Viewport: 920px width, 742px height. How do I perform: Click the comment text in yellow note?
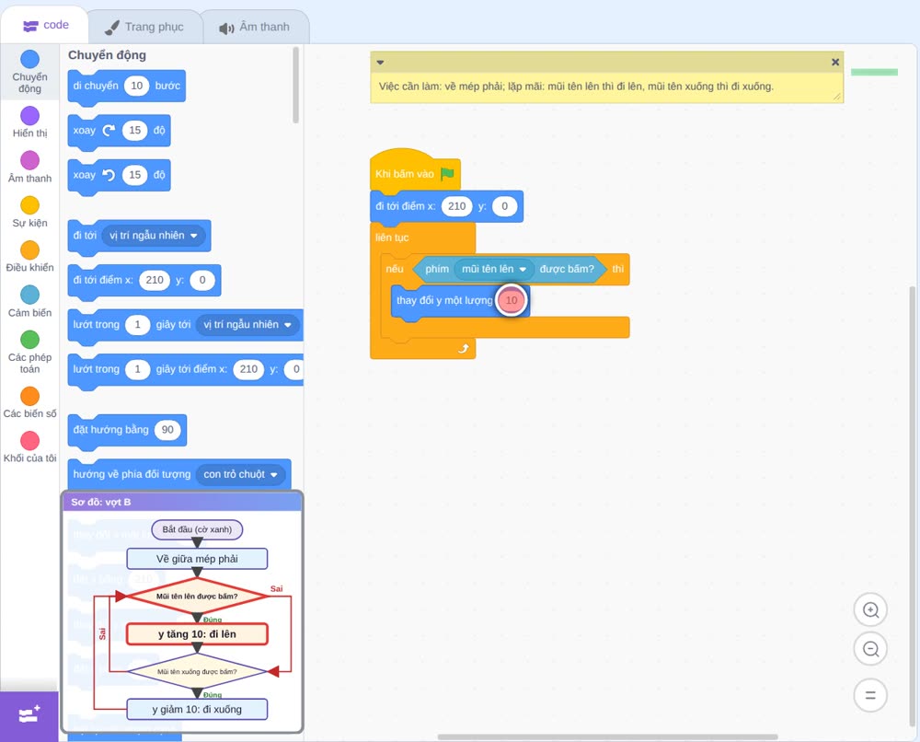(576, 87)
